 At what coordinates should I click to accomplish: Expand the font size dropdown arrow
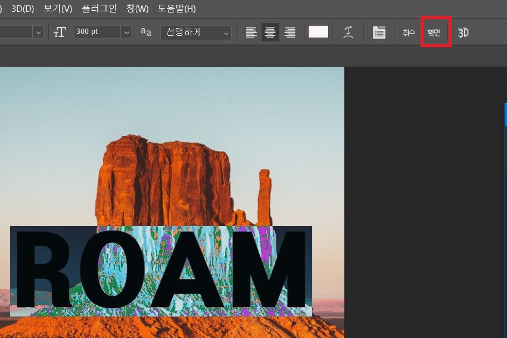pyautogui.click(x=126, y=32)
